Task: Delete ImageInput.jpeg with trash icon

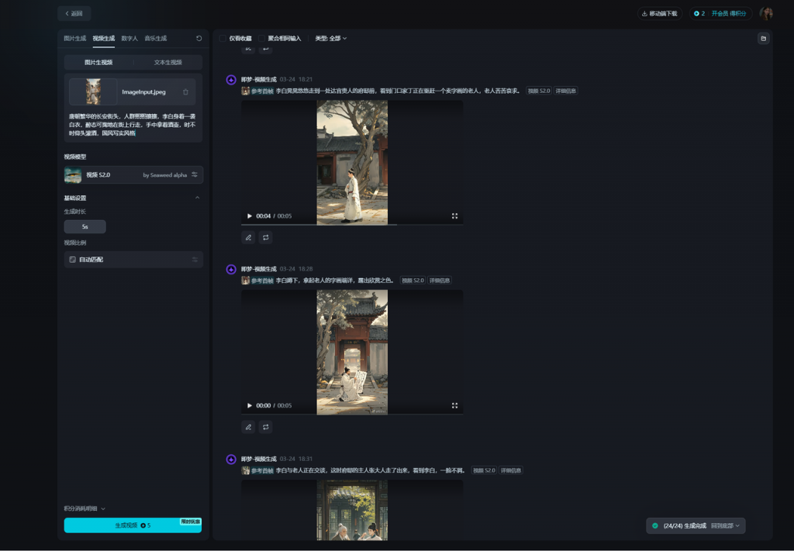Action: 185,92
